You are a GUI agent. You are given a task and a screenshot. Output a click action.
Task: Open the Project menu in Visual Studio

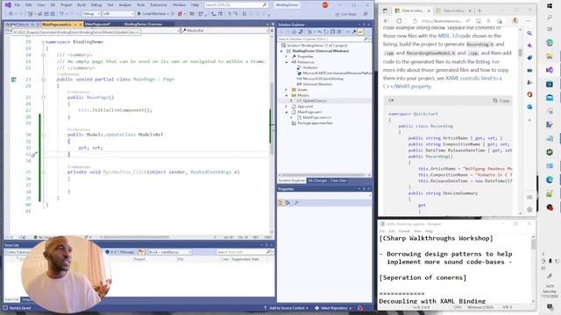(66, 5)
